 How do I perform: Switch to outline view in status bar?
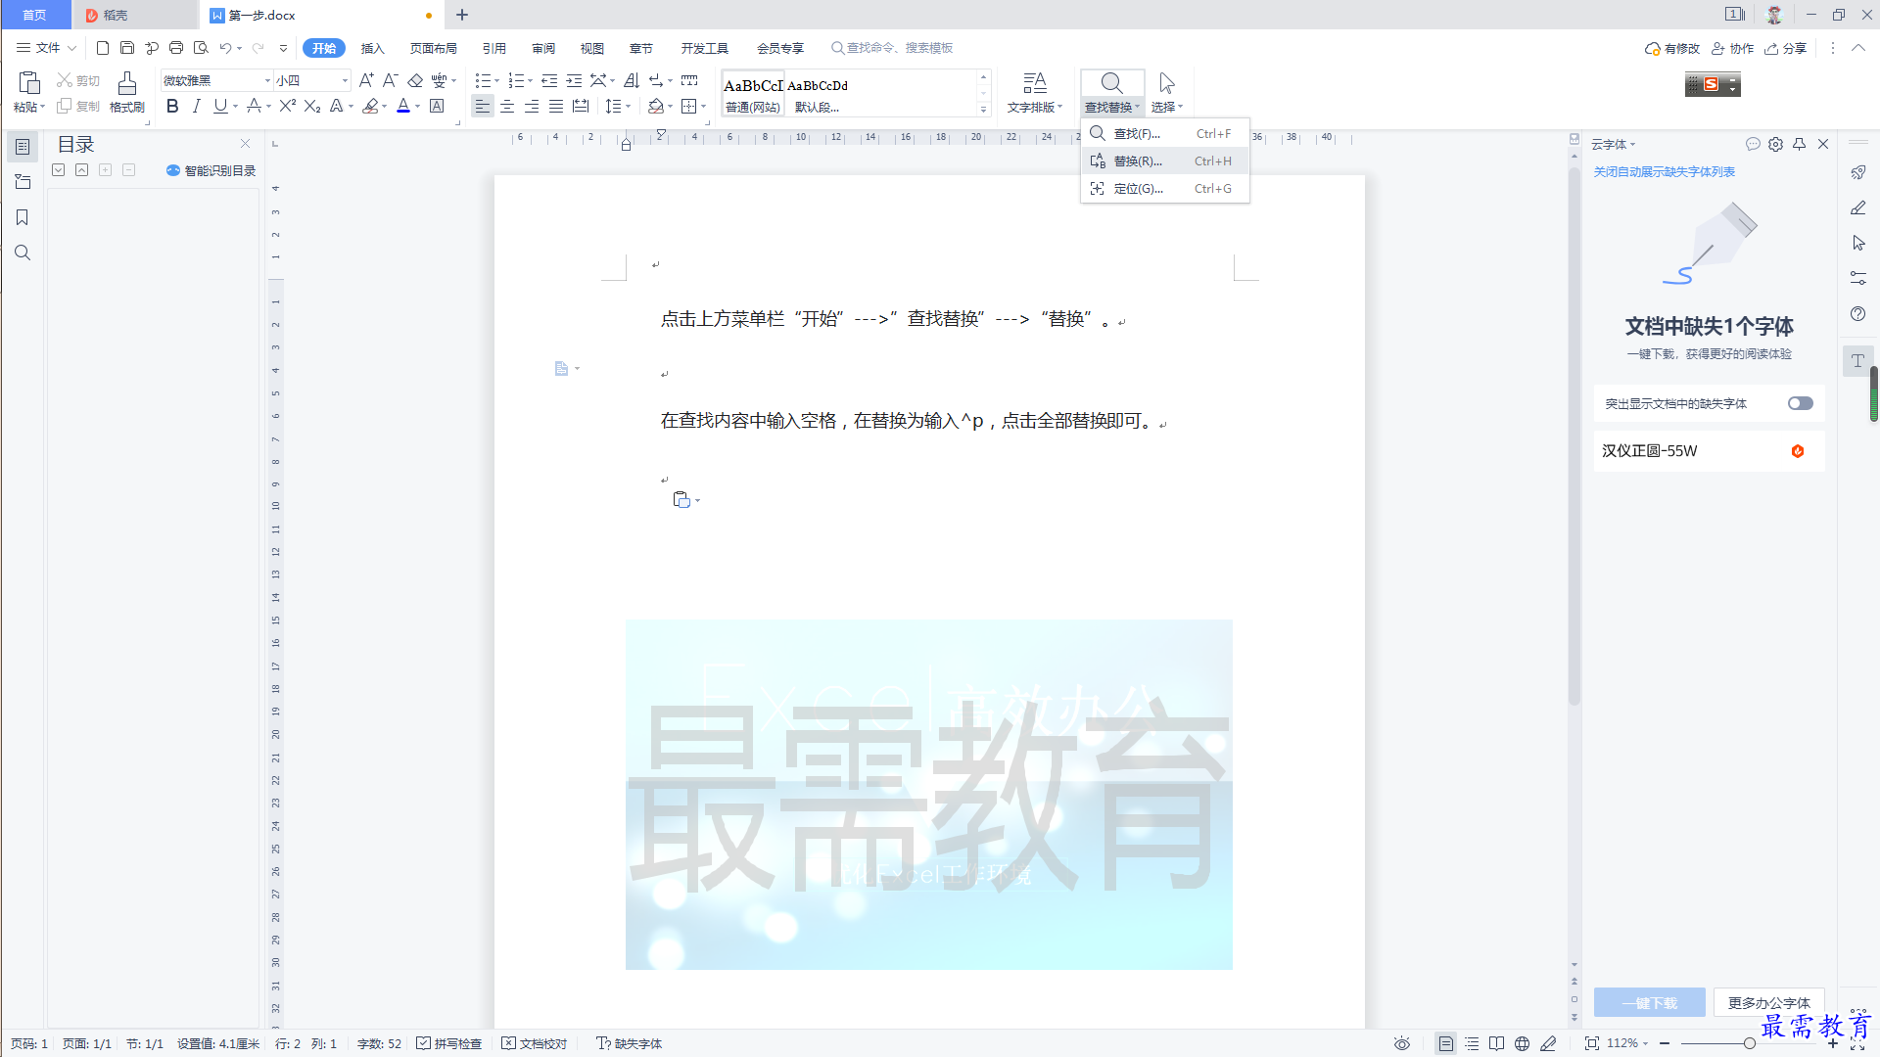(1472, 1043)
